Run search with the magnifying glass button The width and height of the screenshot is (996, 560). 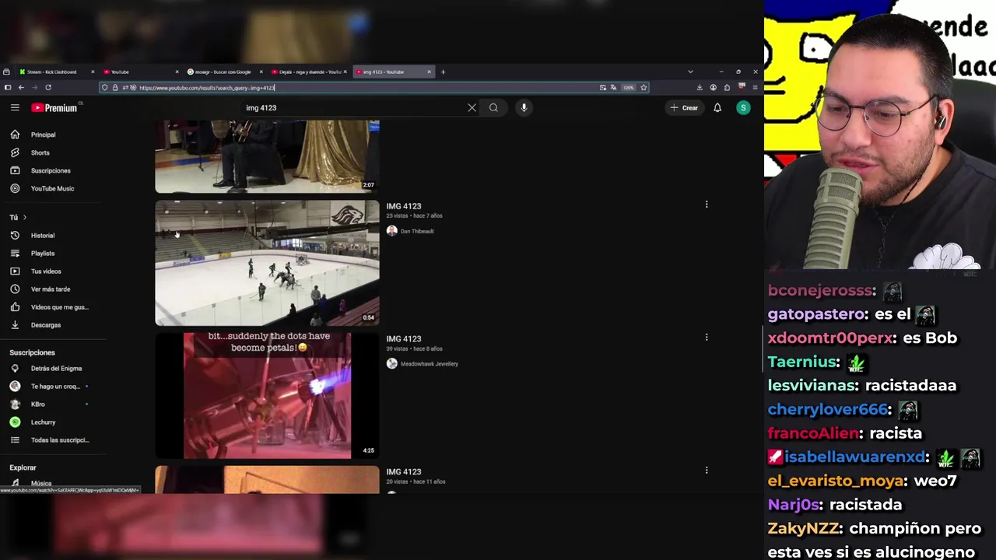(493, 108)
